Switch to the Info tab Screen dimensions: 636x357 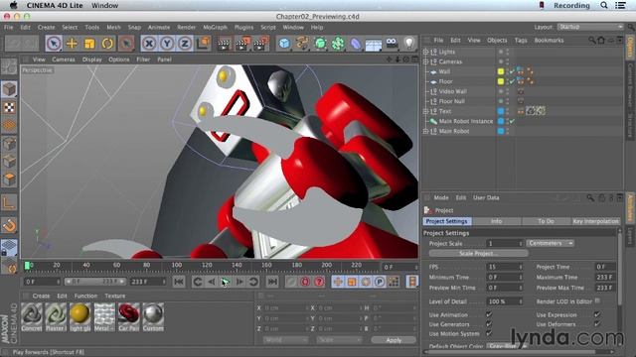tap(497, 221)
